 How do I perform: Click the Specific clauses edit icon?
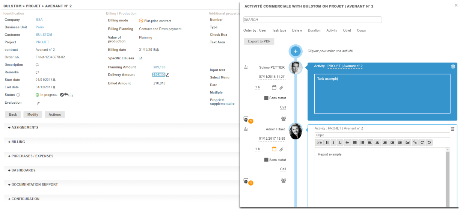[x=141, y=58]
